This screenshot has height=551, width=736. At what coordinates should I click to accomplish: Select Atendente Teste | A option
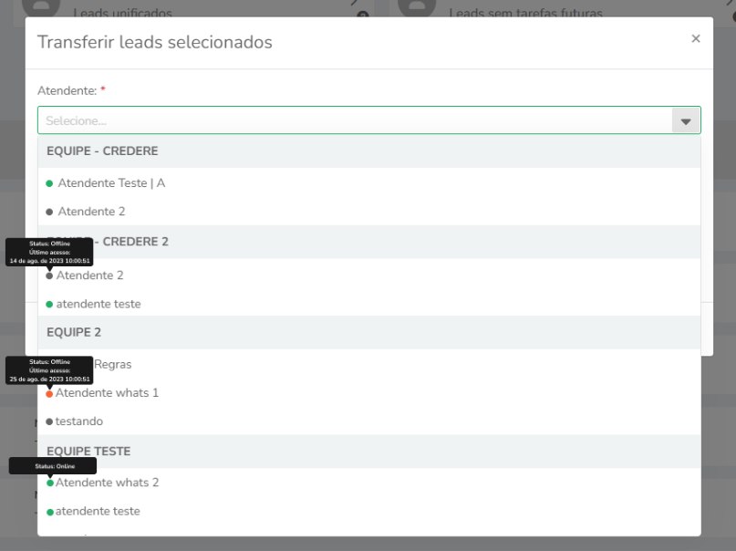[369, 183]
